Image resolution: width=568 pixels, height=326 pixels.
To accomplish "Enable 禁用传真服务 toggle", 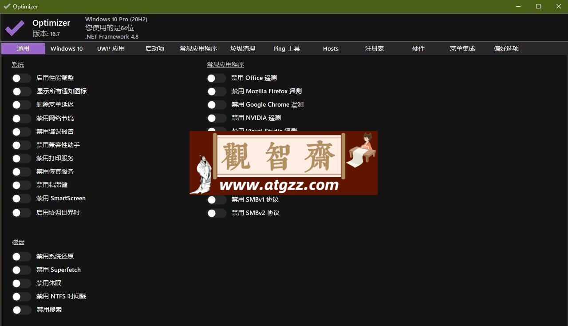I will [21, 172].
